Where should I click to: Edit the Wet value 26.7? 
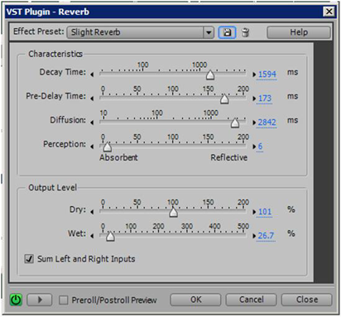pos(266,236)
